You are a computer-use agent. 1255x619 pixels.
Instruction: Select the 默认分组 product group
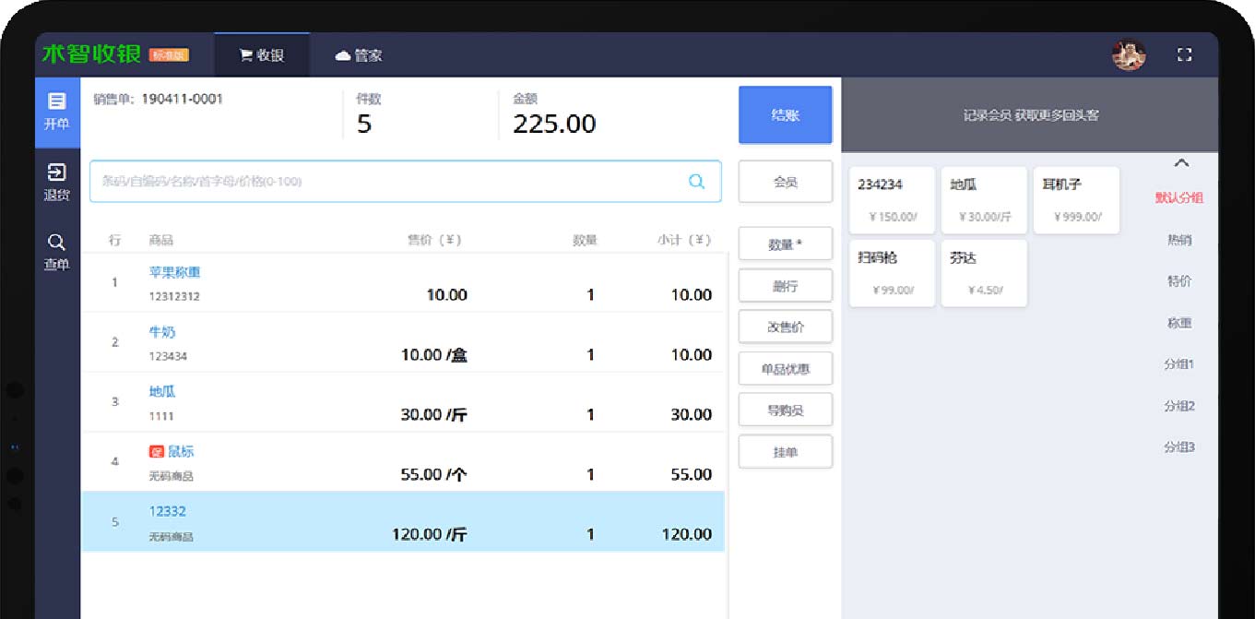[x=1178, y=197]
